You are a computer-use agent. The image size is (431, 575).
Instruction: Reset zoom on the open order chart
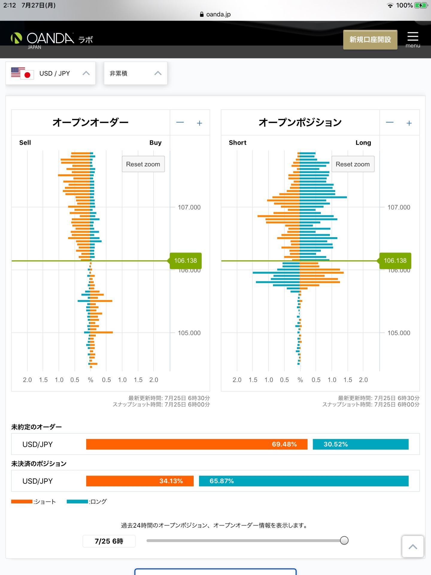tap(143, 164)
